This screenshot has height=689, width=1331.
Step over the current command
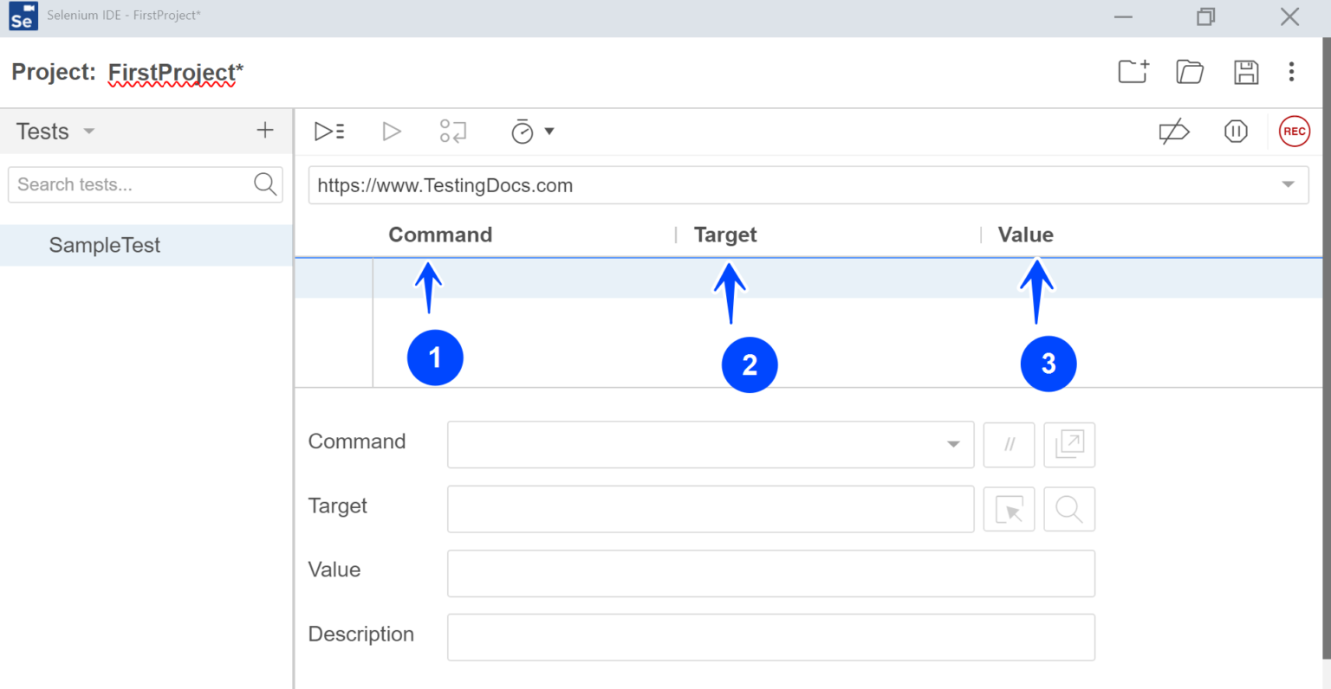(453, 131)
